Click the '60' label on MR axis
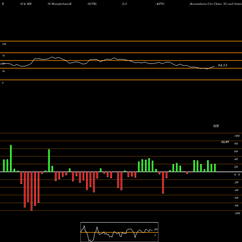242x242 pixels. point(236,151)
